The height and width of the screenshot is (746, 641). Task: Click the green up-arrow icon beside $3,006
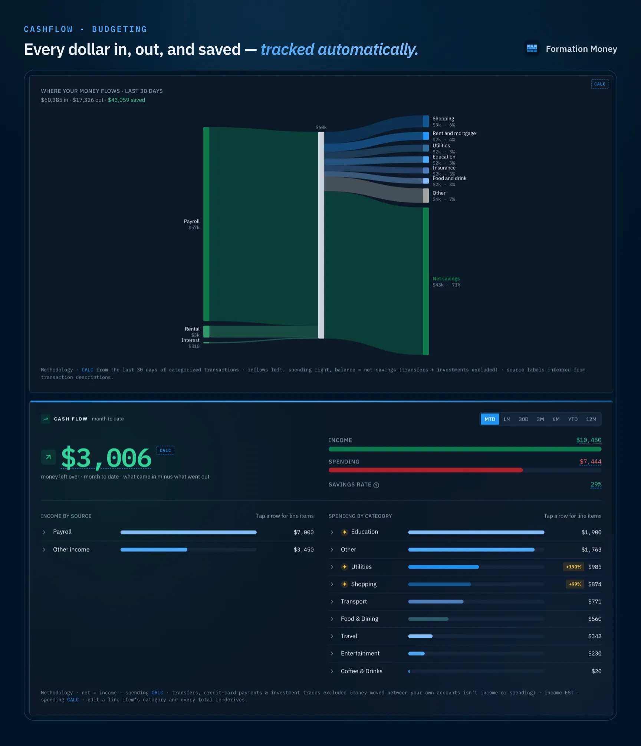(x=48, y=457)
